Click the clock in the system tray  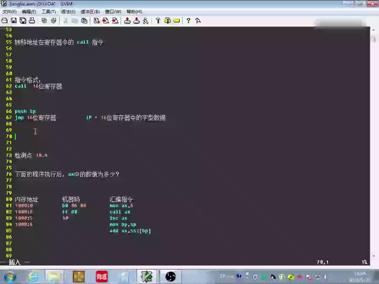click(360, 277)
